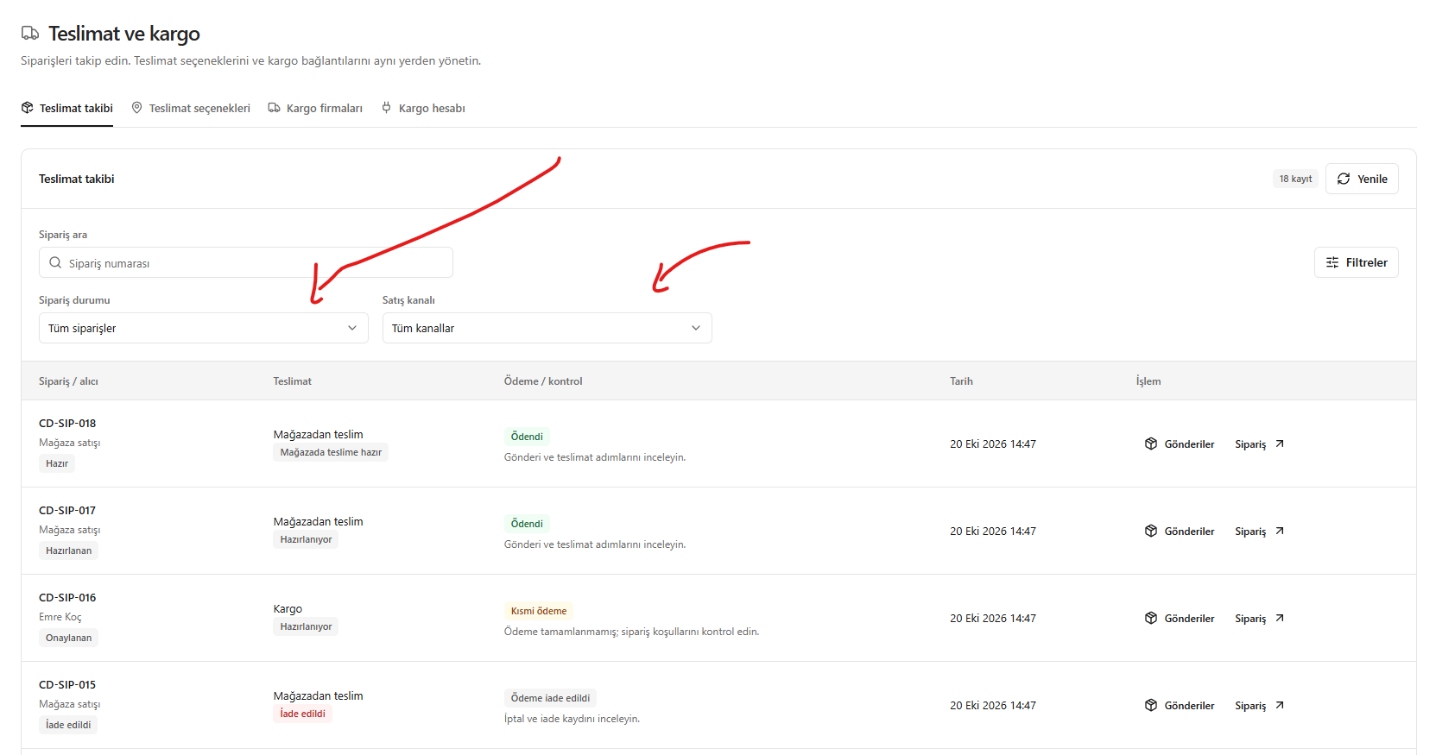Click the Kısmi ödeme payment badge
The image size is (1436, 755).
tap(539, 611)
